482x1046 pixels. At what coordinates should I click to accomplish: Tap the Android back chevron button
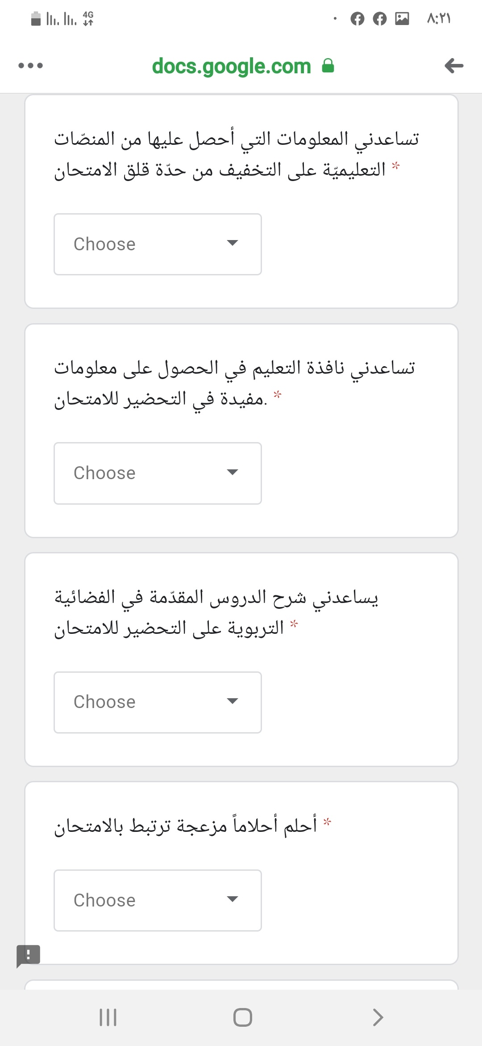[378, 1017]
